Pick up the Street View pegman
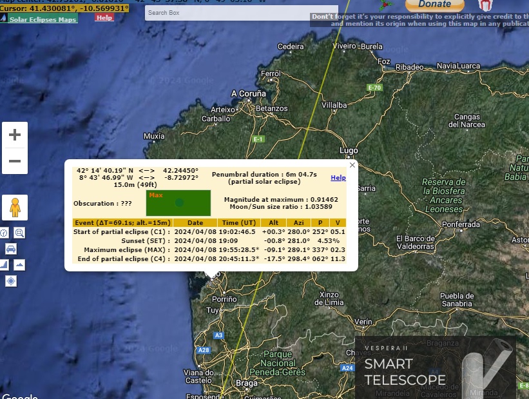 coord(15,208)
